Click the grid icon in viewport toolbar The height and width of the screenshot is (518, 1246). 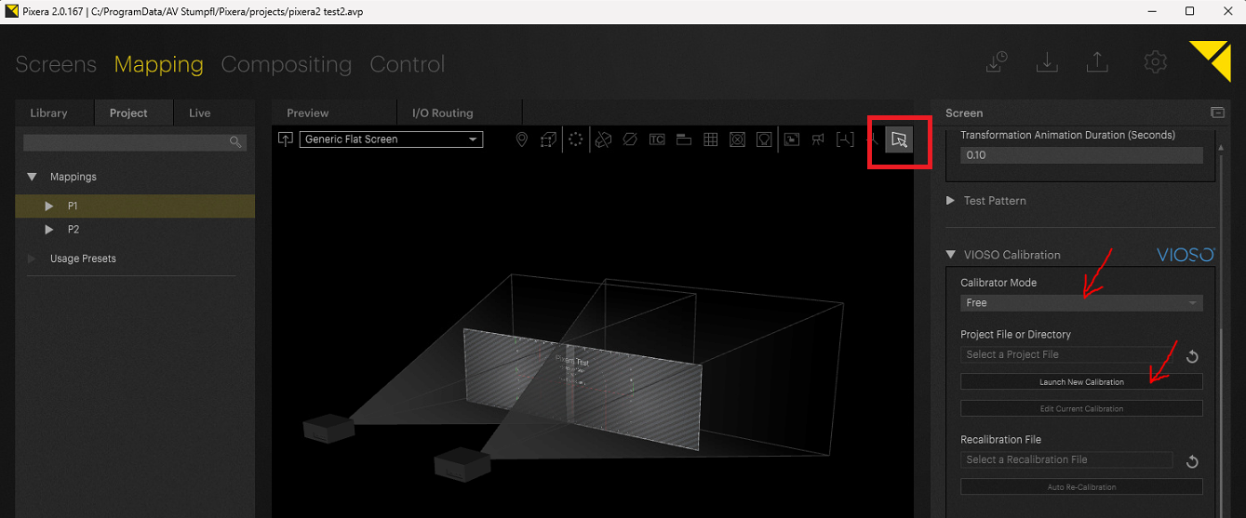[711, 139]
